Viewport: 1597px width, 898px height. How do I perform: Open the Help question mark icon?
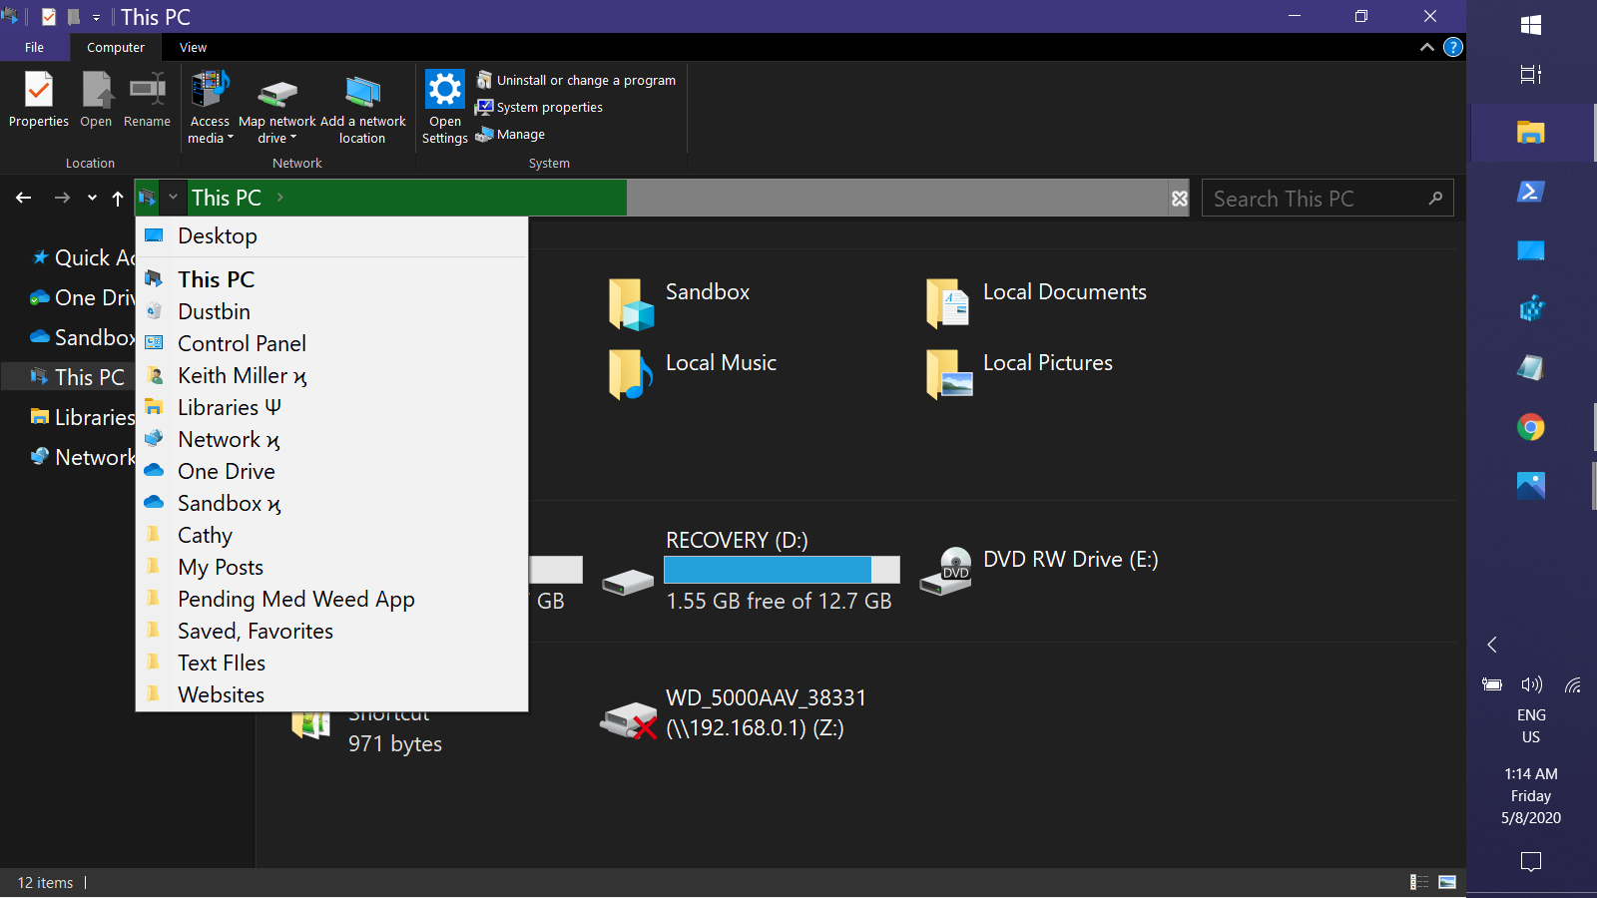1453,47
